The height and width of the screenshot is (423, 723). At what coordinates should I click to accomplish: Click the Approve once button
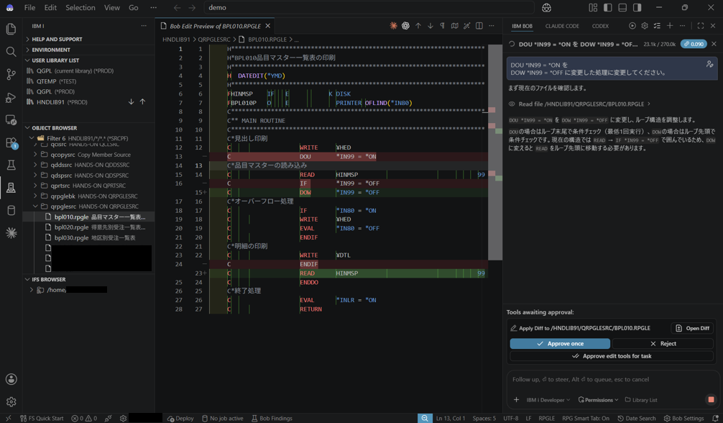560,344
